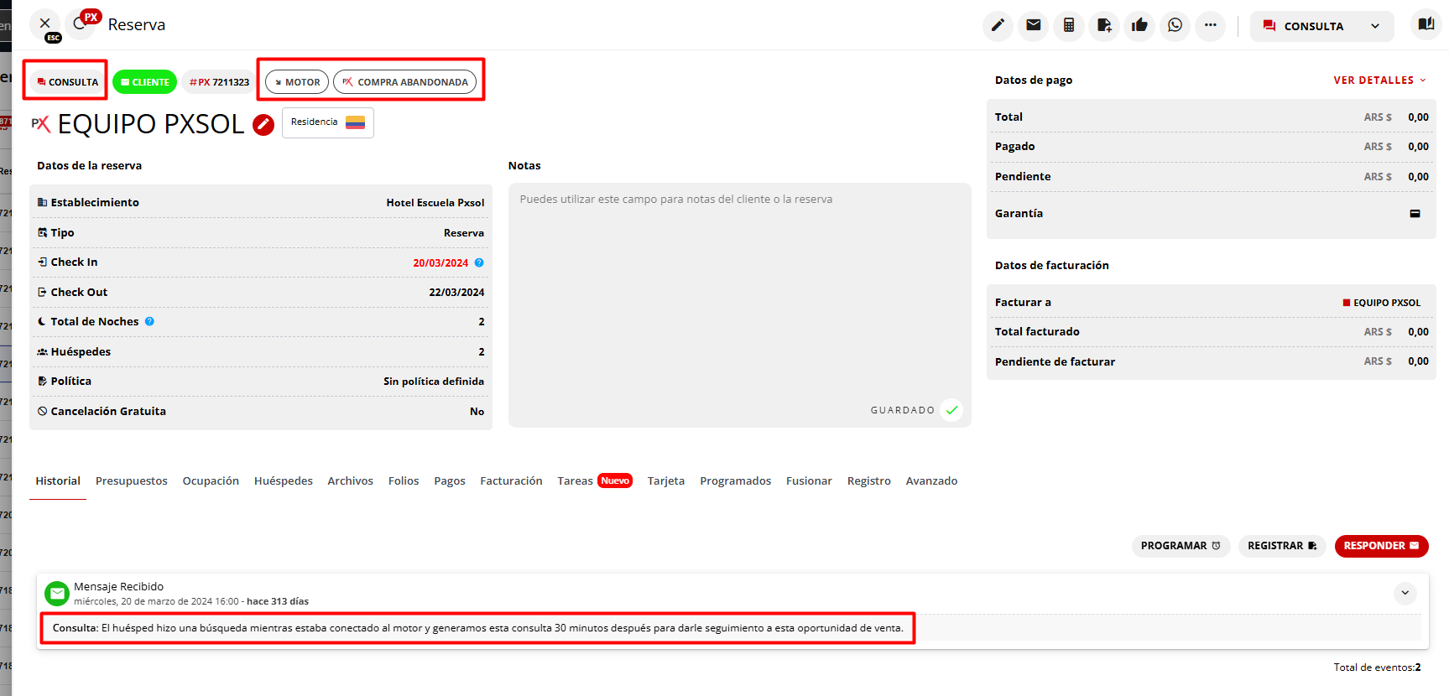Click the add note document icon
Viewport: 1449px width, 696px height.
pos(1104,25)
